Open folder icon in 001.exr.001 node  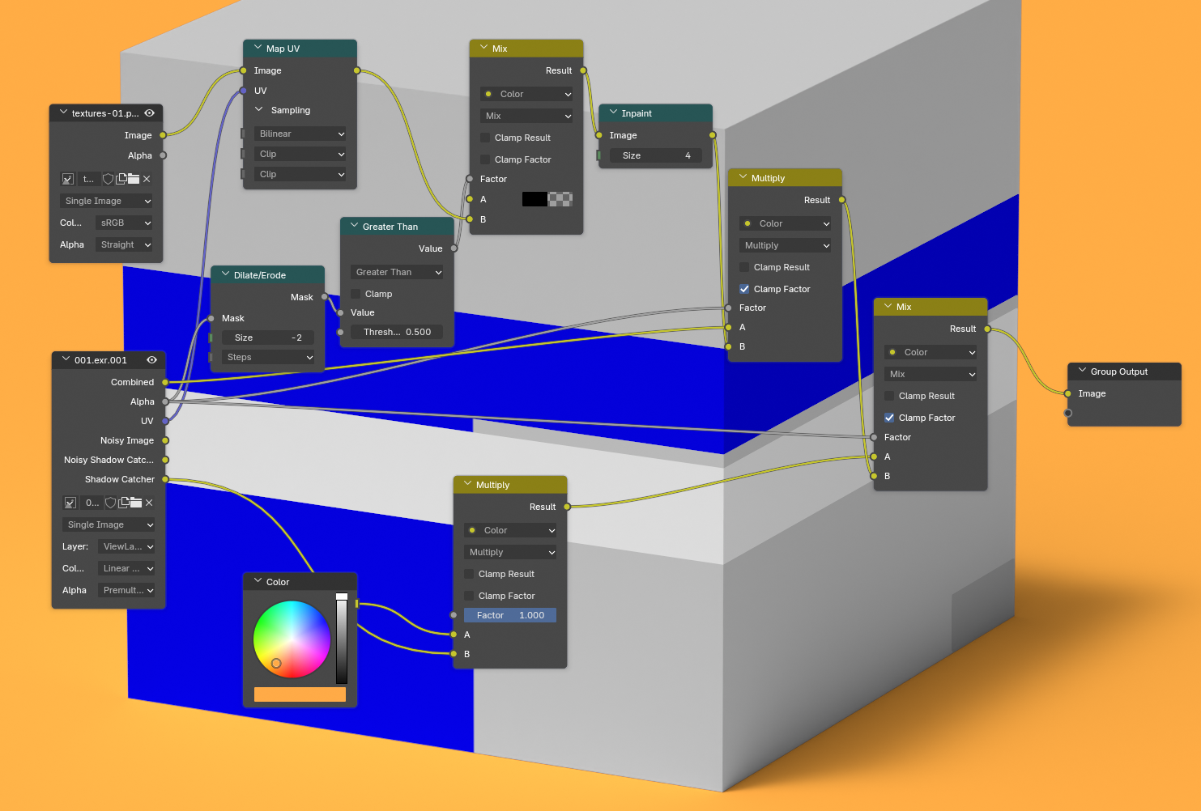136,503
